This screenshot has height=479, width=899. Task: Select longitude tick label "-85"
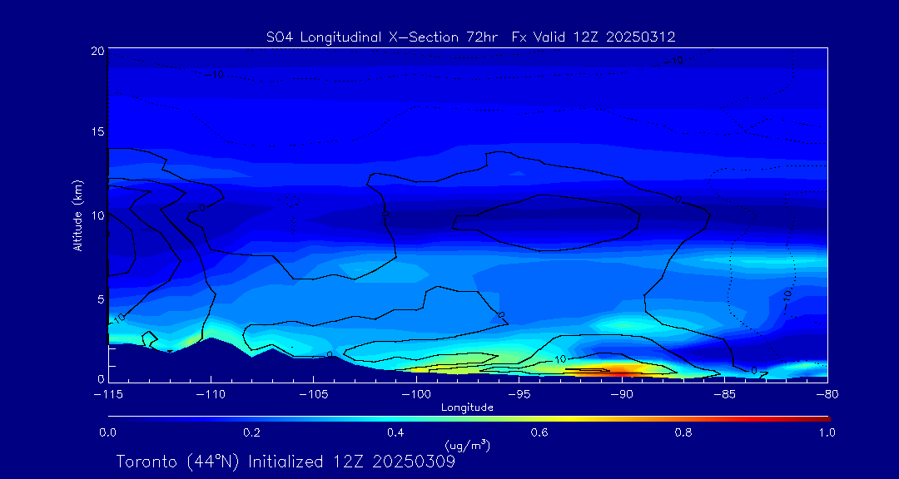(724, 394)
